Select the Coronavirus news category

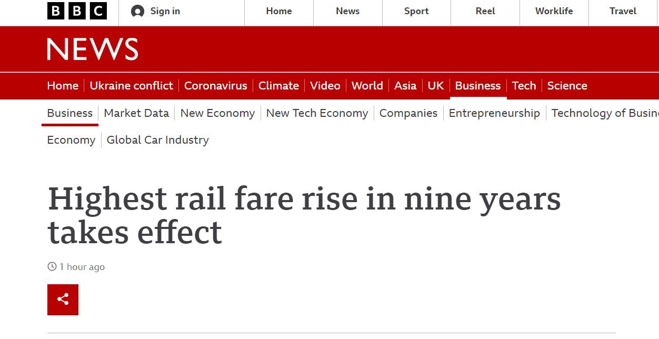[x=215, y=86]
